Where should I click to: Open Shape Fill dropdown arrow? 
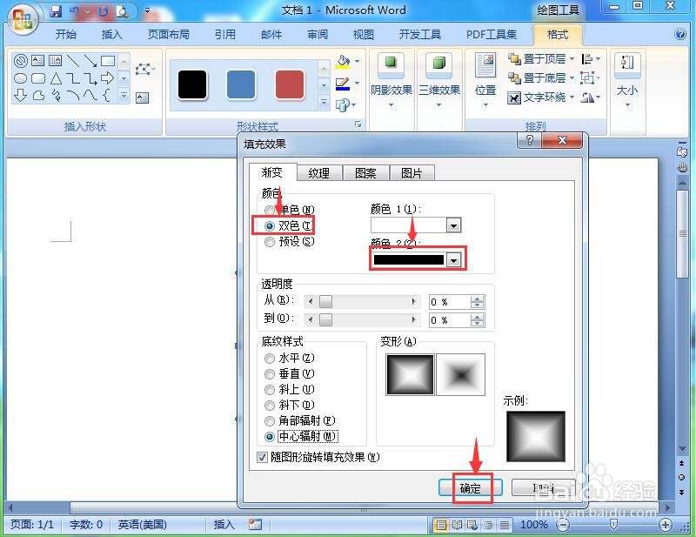pos(357,61)
